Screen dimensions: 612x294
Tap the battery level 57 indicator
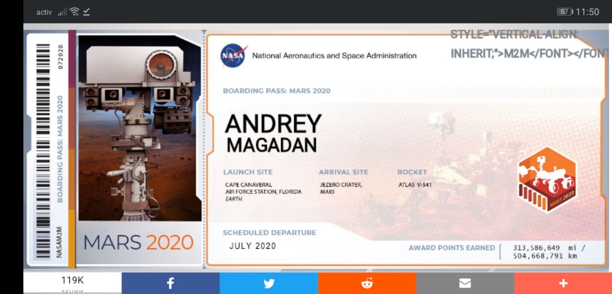tap(565, 11)
